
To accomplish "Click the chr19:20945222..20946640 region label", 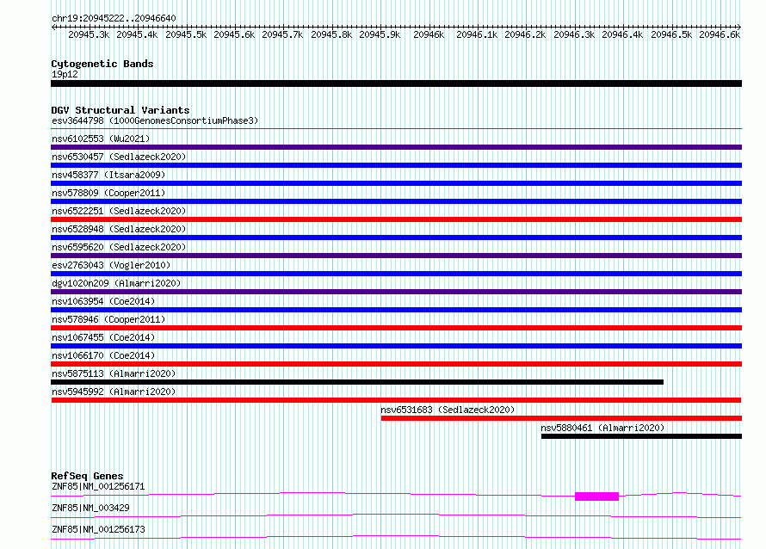I will point(114,18).
